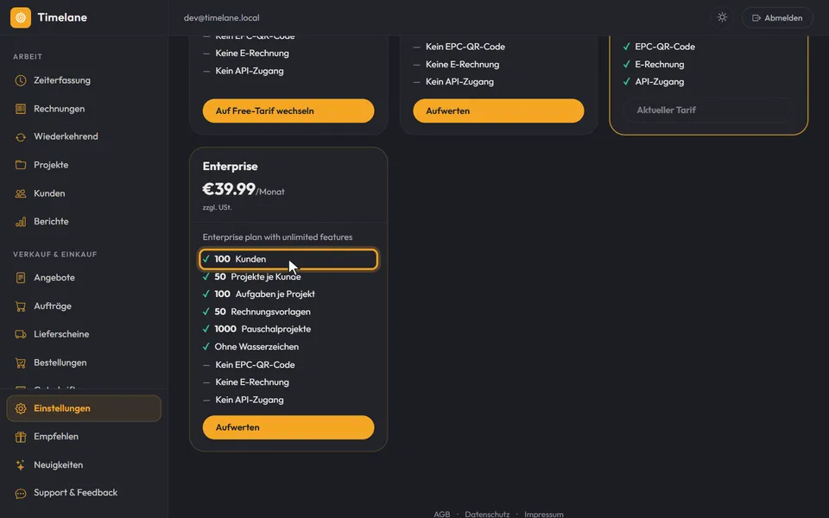Click the Aufträge shopping cart icon
Image resolution: width=829 pixels, height=518 pixels.
21,306
